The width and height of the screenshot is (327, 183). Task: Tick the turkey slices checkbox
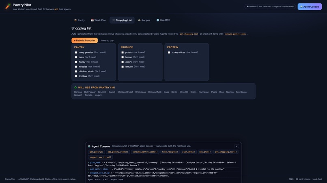point(169,53)
